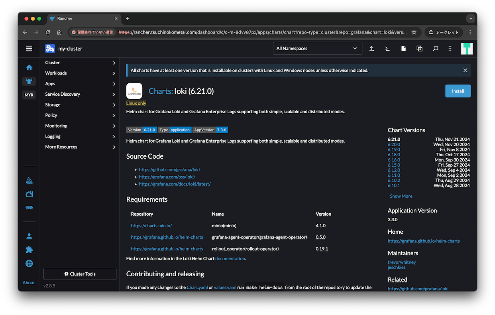495x315 pixels.
Task: Click the not-secure connection warning chip
Action: coord(92,32)
